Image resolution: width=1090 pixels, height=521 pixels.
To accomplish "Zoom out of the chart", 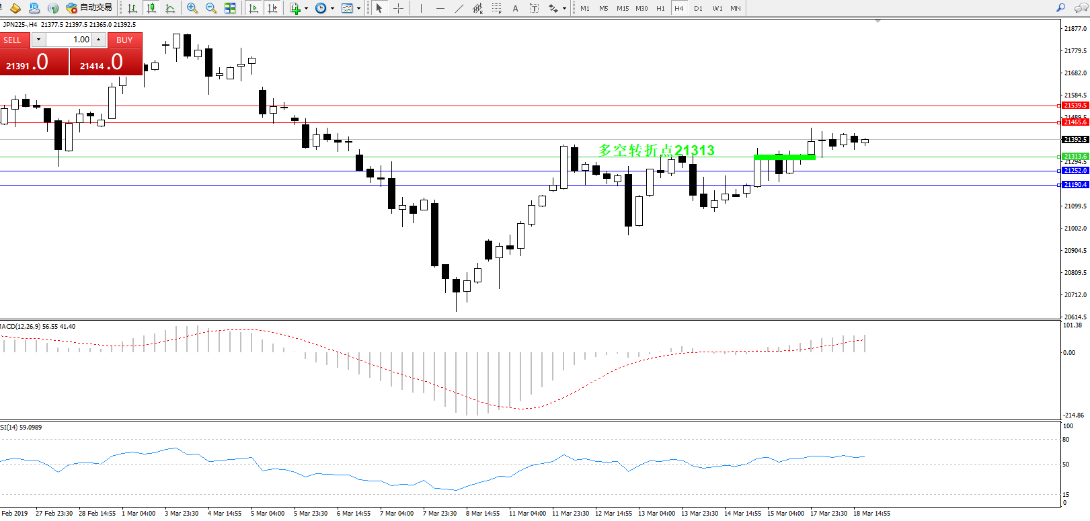I will pos(210,8).
